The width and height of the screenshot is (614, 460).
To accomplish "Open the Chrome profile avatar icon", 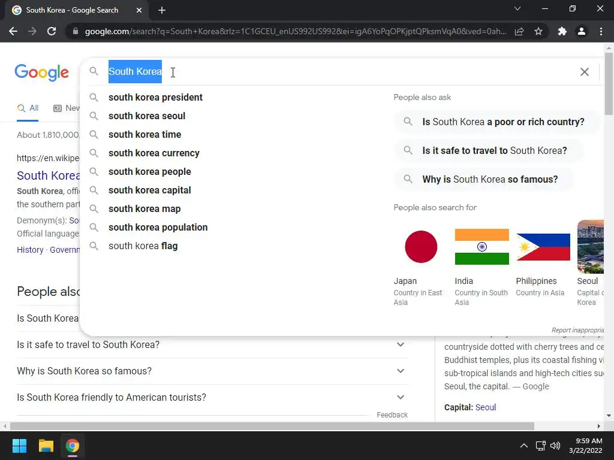I will 582,31.
